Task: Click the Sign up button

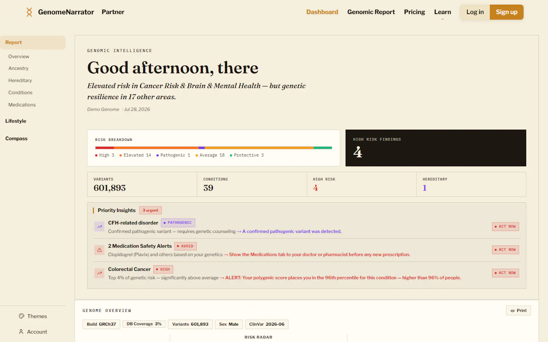Action: [507, 12]
